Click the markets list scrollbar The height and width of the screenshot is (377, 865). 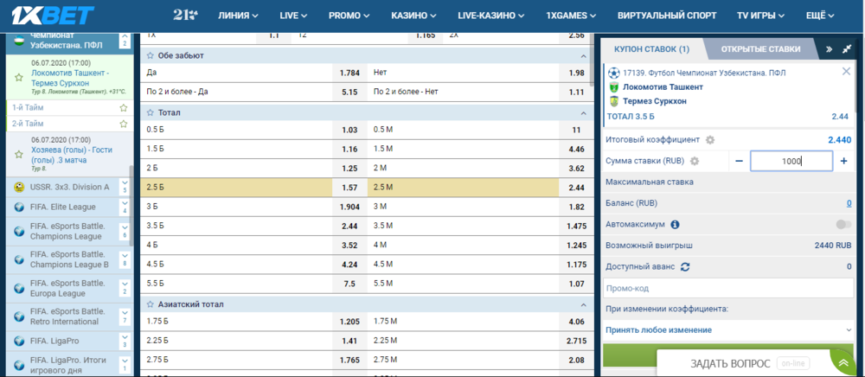593,60
